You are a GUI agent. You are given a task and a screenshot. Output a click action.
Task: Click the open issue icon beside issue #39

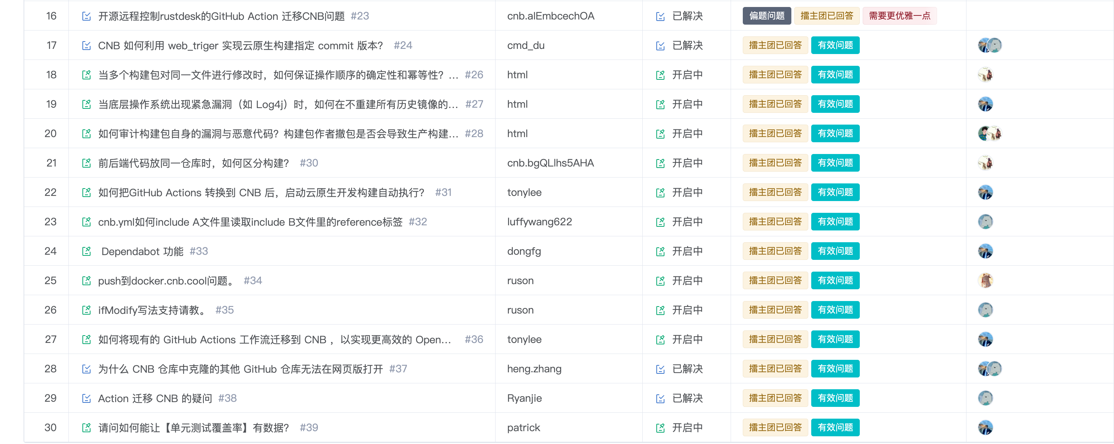(660, 427)
